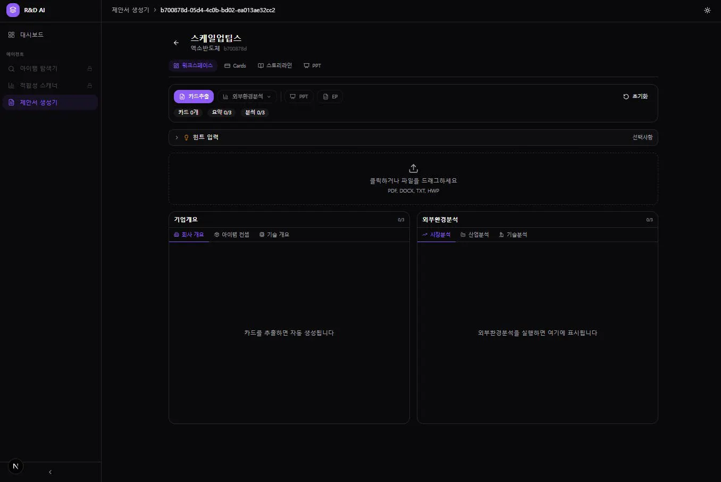The height and width of the screenshot is (482, 721).
Task: Select the 회사 개요 tab
Action: [189, 235]
